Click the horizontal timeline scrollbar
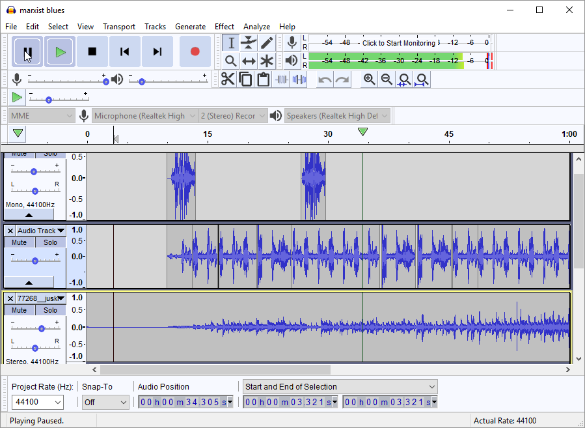The image size is (585, 428). (215, 370)
